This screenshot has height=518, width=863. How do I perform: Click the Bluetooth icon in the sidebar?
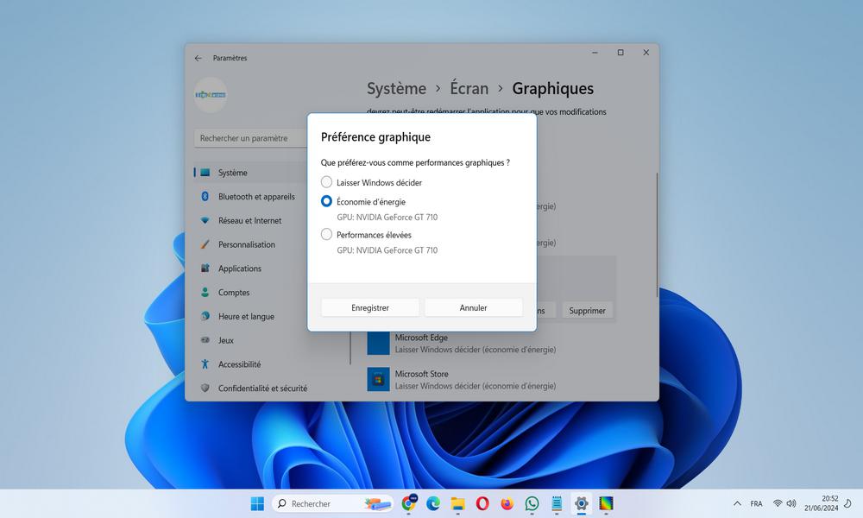click(205, 197)
